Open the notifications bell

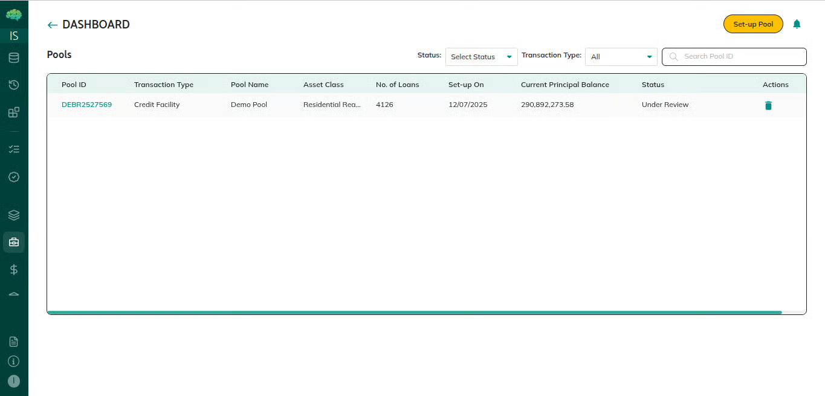797,24
